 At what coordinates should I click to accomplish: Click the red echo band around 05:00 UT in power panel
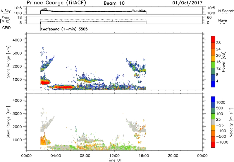(x=63, y=87)
